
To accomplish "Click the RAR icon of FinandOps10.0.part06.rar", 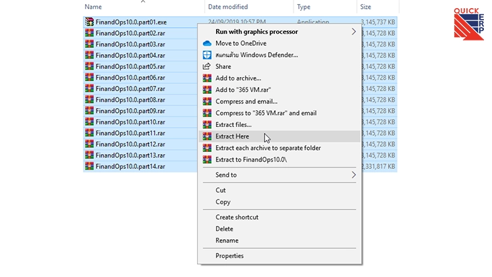I will [x=90, y=77].
